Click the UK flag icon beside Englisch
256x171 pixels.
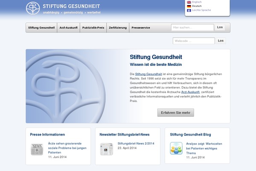pyautogui.click(x=189, y=2)
